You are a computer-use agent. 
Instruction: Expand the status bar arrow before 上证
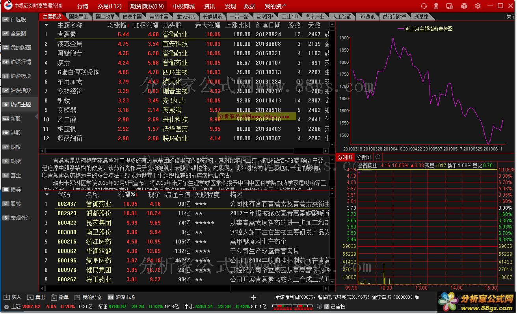coord(6,307)
